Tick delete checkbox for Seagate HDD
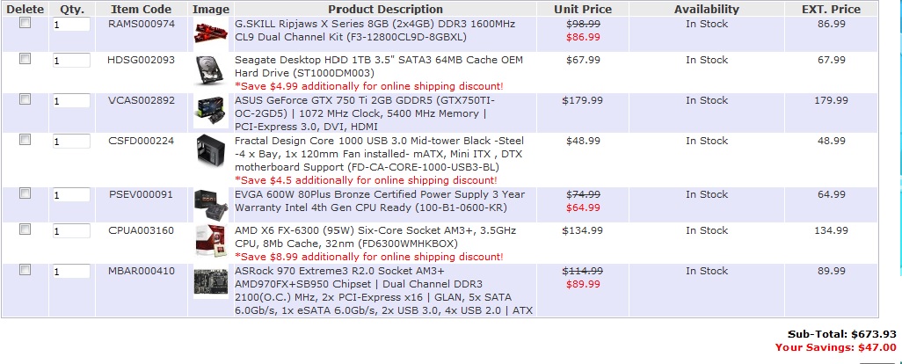Screen dimensions: 902x364 (25, 59)
